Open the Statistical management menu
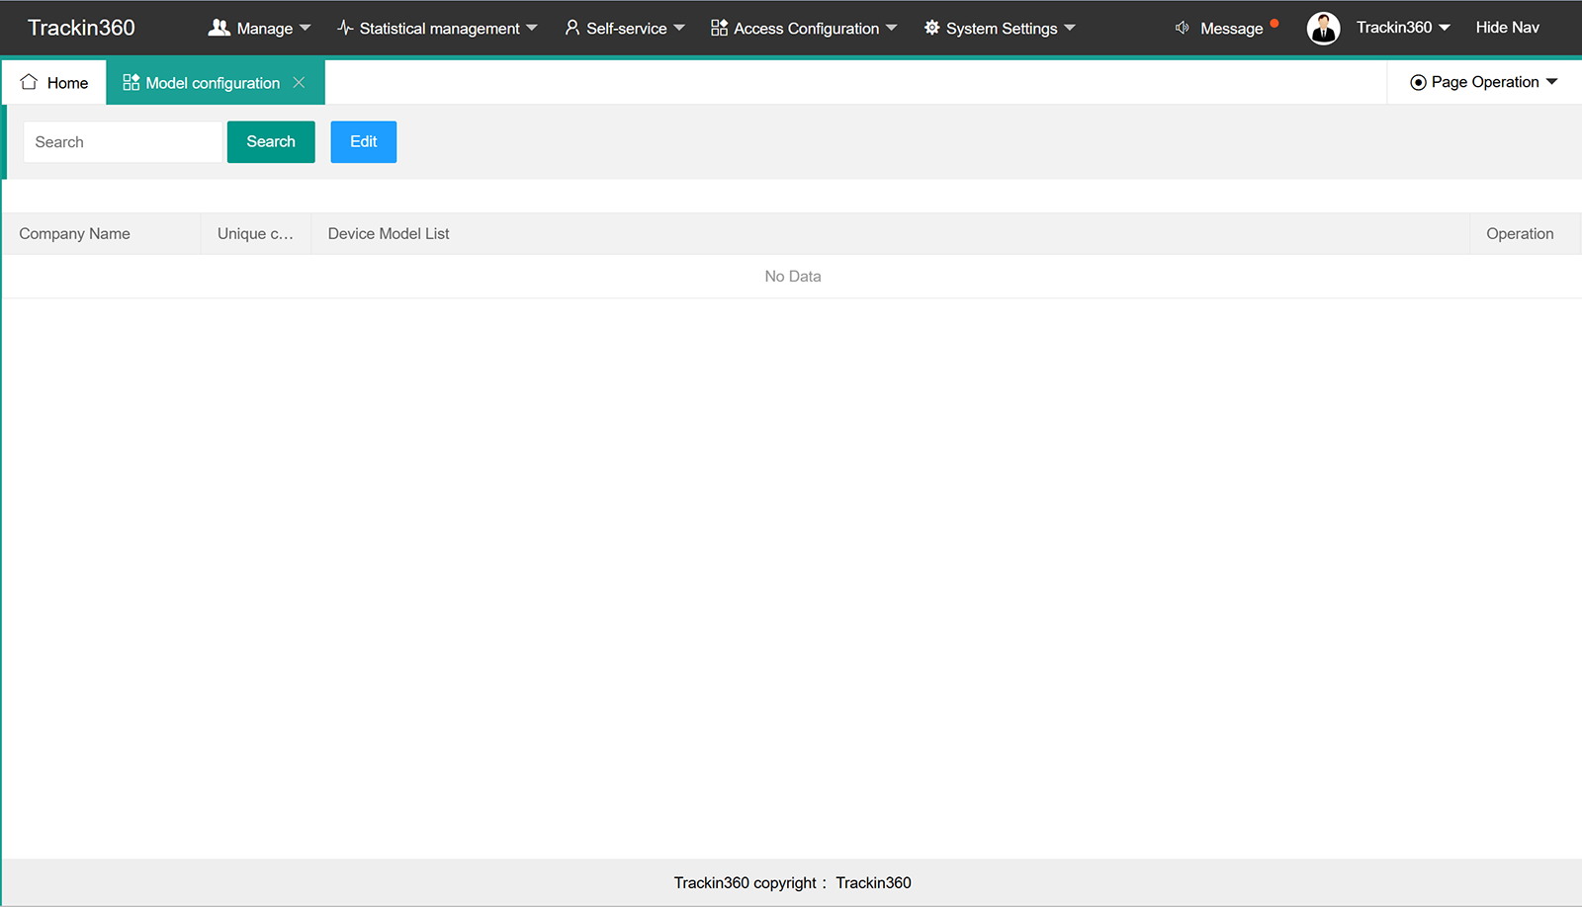The image size is (1582, 907). point(437,28)
